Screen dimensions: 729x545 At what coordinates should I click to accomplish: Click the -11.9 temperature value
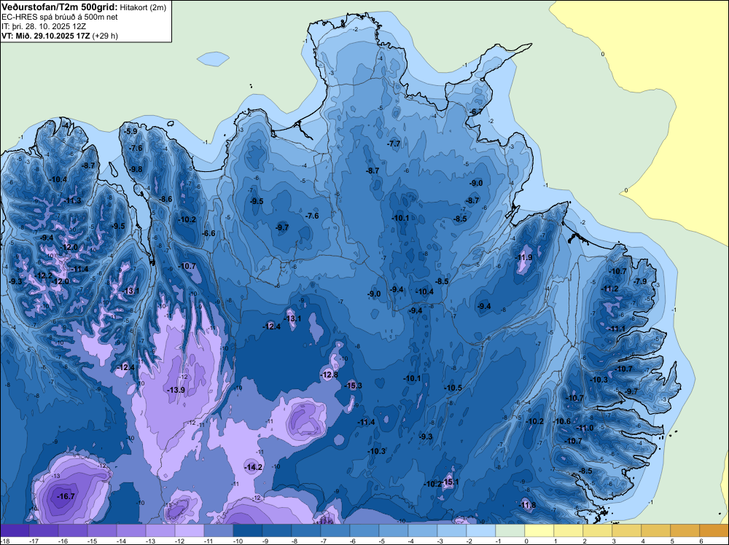(x=524, y=257)
